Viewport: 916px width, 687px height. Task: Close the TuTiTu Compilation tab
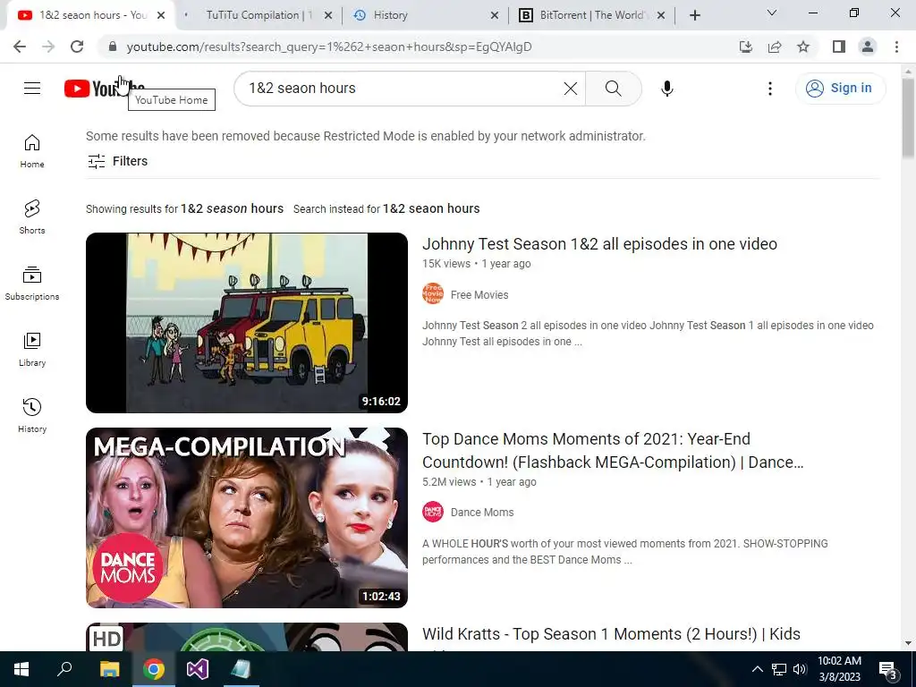click(328, 15)
